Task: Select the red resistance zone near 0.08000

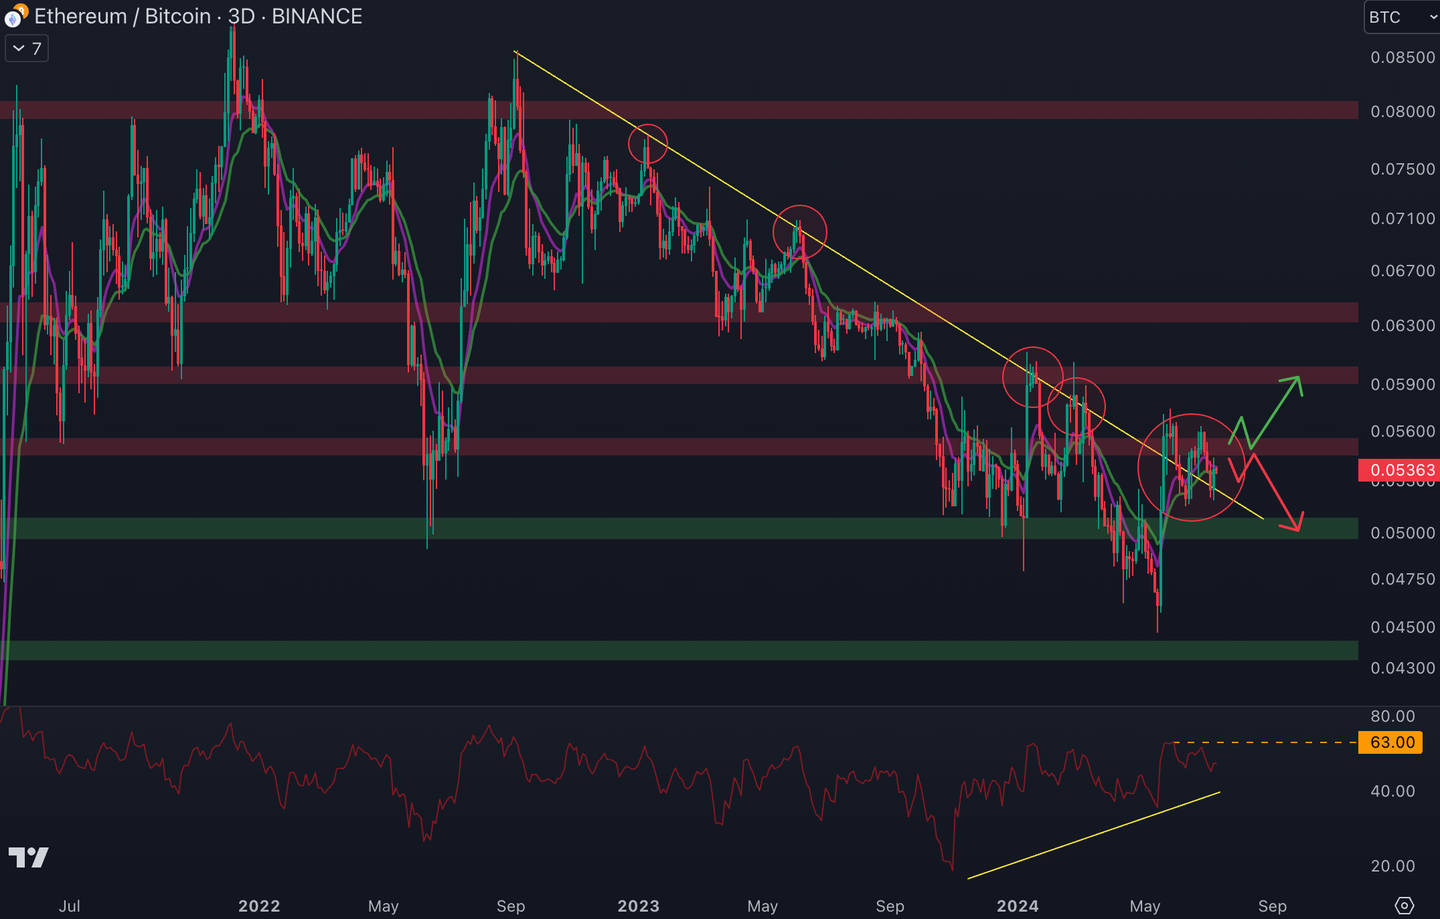Action: coord(870,110)
